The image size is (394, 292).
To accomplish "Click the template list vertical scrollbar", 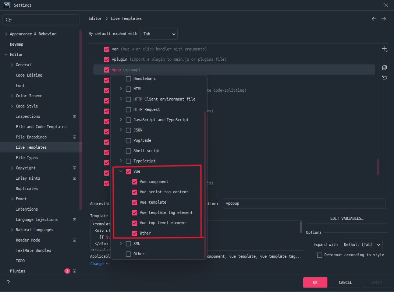I will click(378, 167).
